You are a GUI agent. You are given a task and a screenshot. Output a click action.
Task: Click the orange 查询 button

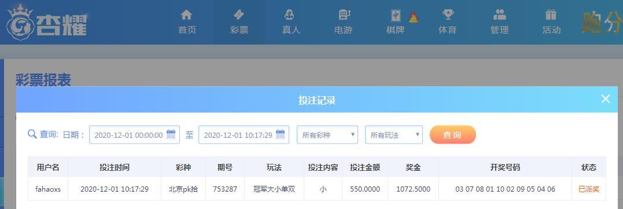tap(452, 135)
